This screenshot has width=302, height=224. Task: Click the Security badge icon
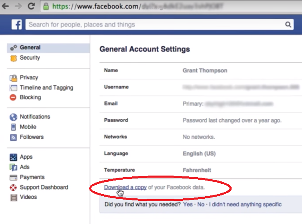(x=14, y=58)
